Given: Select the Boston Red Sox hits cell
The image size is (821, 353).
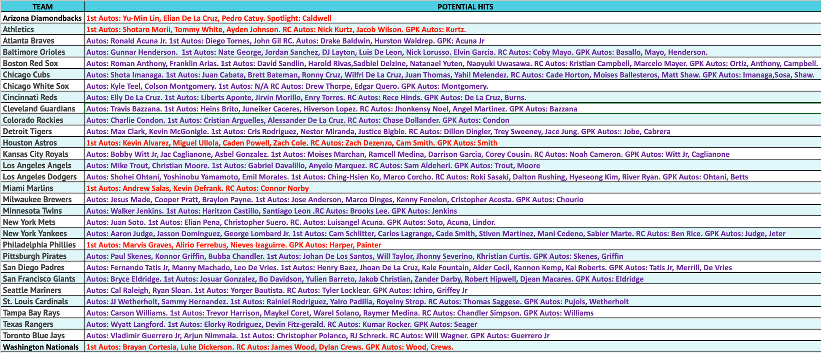Looking at the screenshot, I should pos(452,64).
